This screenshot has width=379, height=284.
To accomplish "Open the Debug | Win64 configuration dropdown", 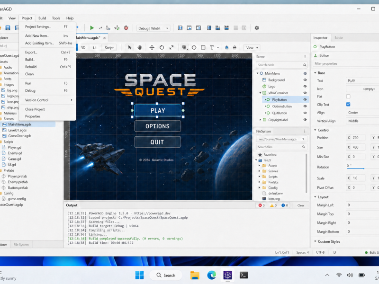I will point(153,28).
